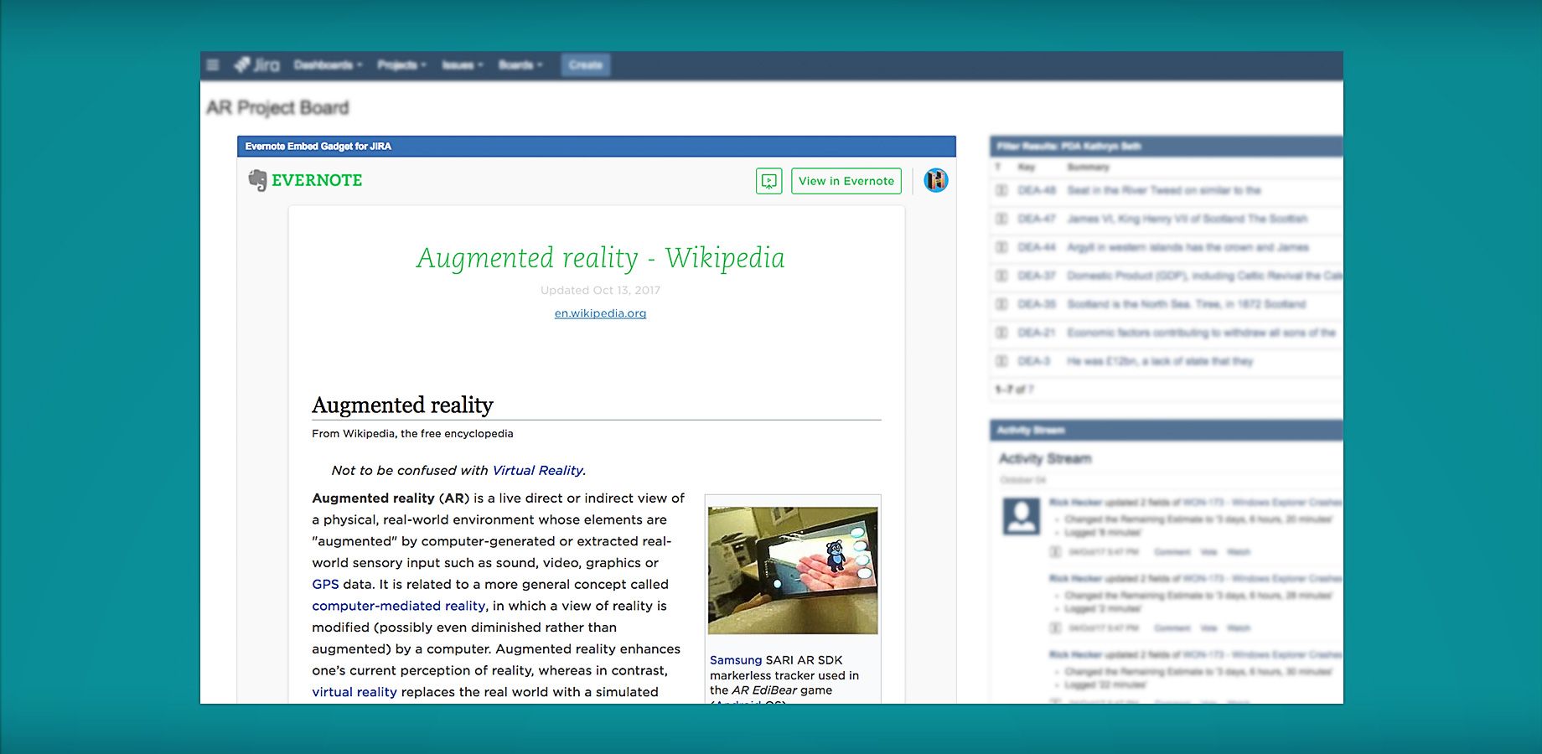Sort the table by Summary column header
The height and width of the screenshot is (754, 1542).
pyautogui.click(x=1088, y=168)
